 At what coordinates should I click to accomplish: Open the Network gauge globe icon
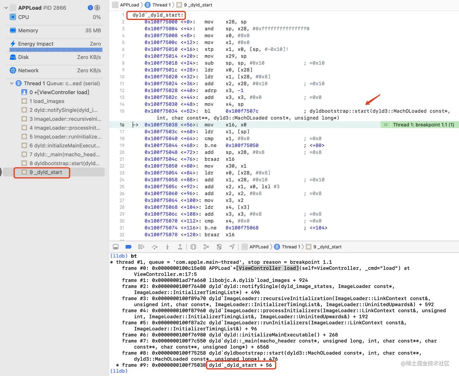pos(13,70)
